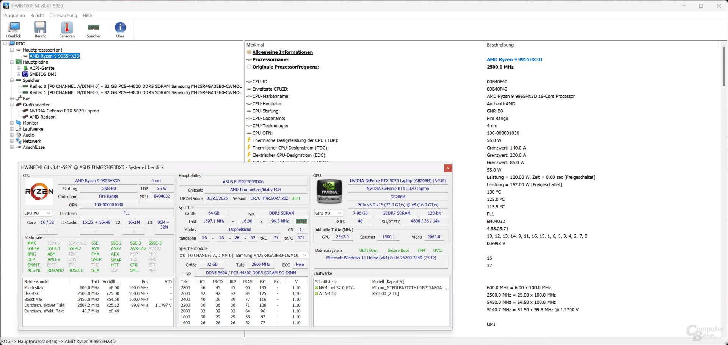Open the CPU #0 selector dropdown
This screenshot has width=728, height=345.
pos(37,213)
